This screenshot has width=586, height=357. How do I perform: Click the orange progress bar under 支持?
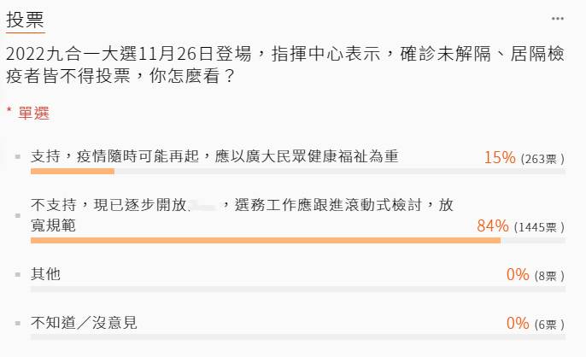coord(72,171)
